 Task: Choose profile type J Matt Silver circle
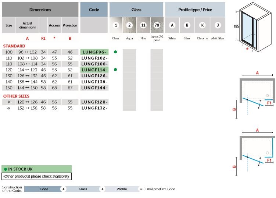click(218, 25)
